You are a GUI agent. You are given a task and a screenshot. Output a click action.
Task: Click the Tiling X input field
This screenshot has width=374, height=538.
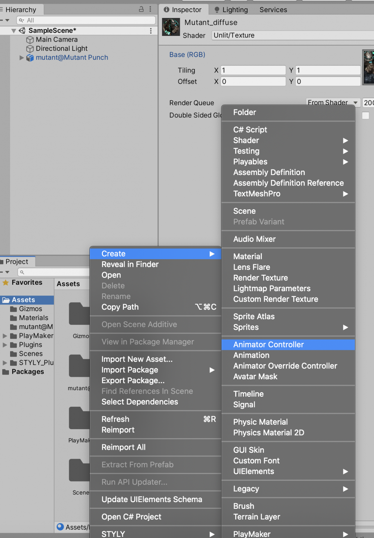pos(253,70)
